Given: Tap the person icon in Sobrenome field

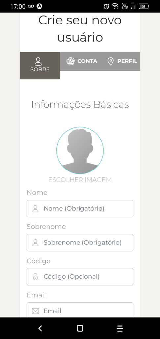Looking at the screenshot, I should pyautogui.click(x=35, y=243).
